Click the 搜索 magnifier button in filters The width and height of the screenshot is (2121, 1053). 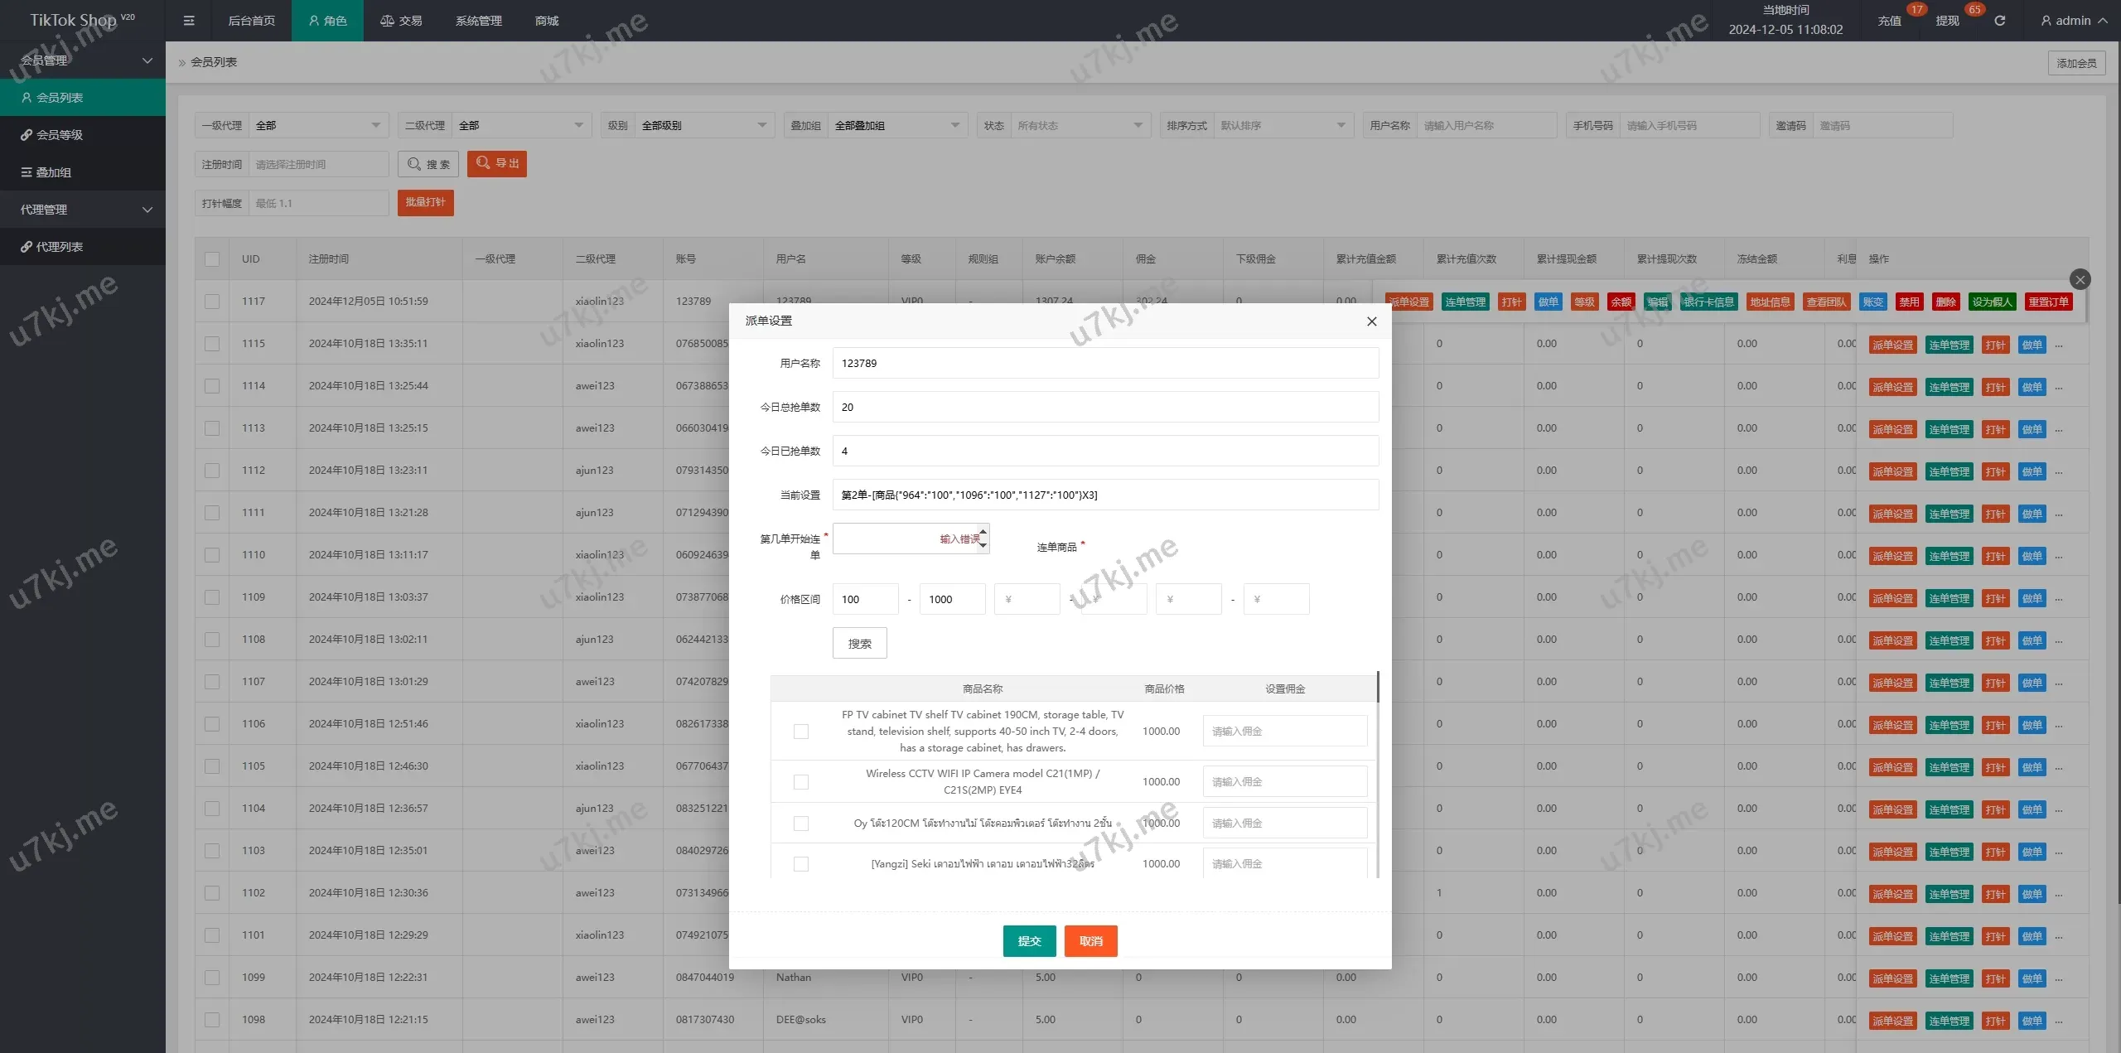tap(428, 164)
